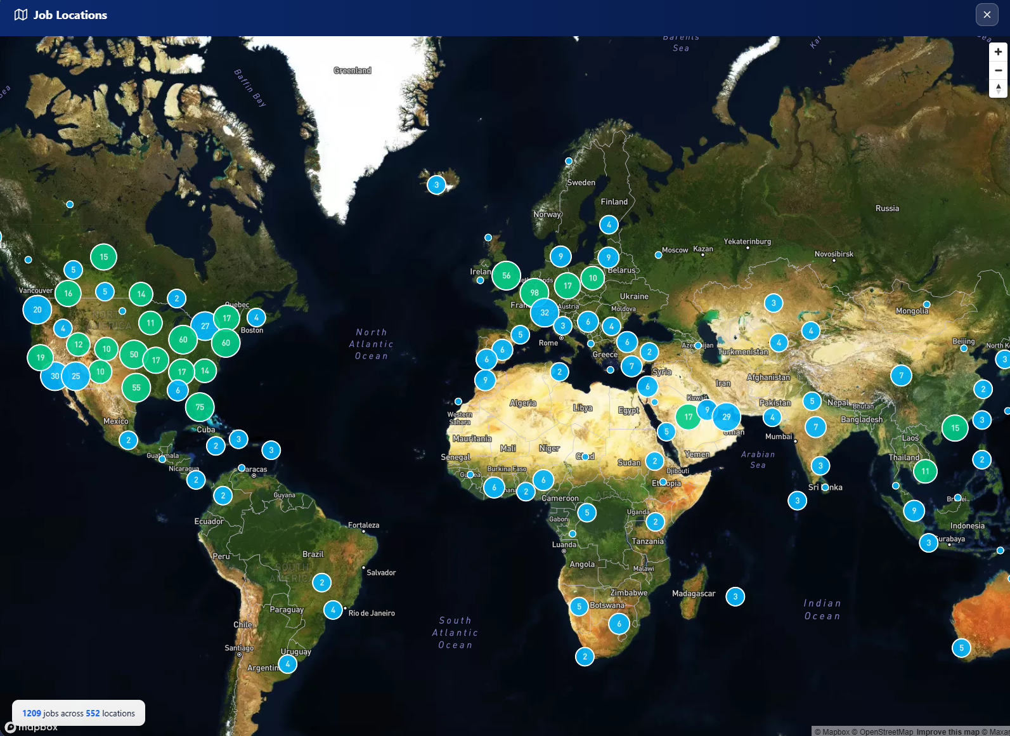
Task: Select the 30-job cluster marker
Action: click(55, 376)
